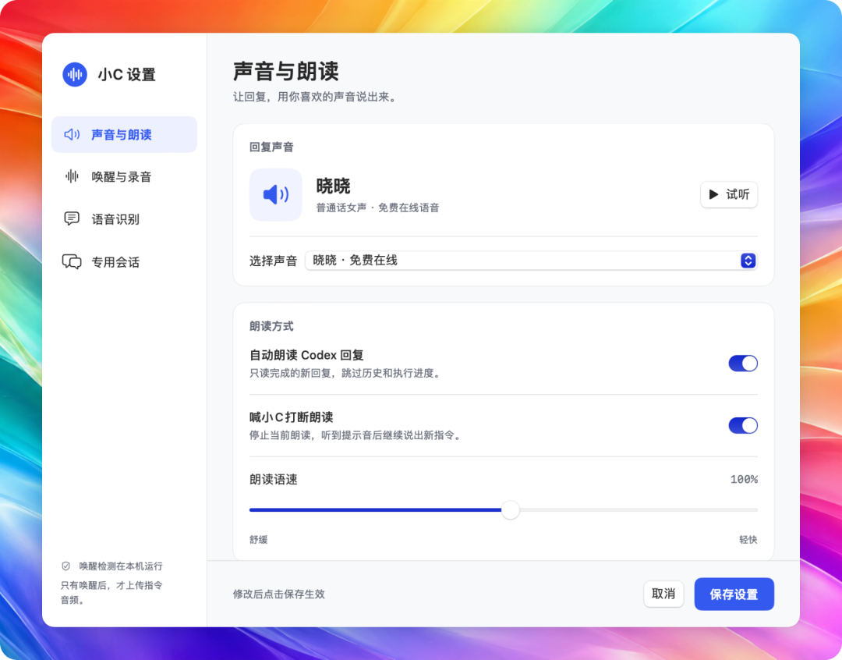Click 取消 button
The height and width of the screenshot is (660, 842).
[663, 594]
